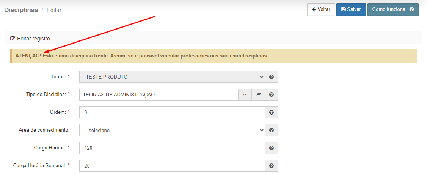Click the help icon beside Turma field
The height and width of the screenshot is (174, 427).
click(x=271, y=77)
